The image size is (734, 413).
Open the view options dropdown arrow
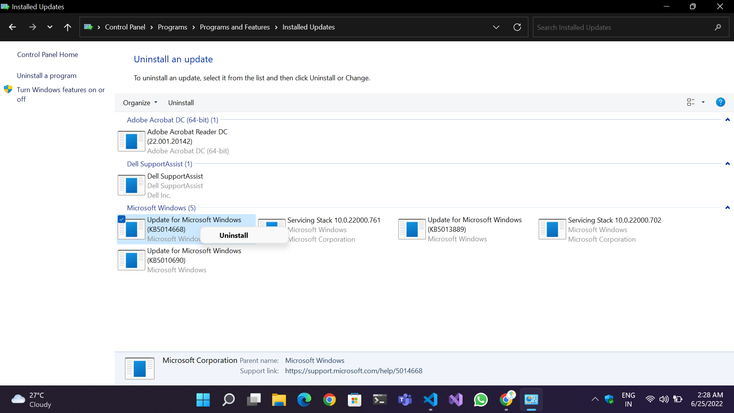click(x=703, y=102)
